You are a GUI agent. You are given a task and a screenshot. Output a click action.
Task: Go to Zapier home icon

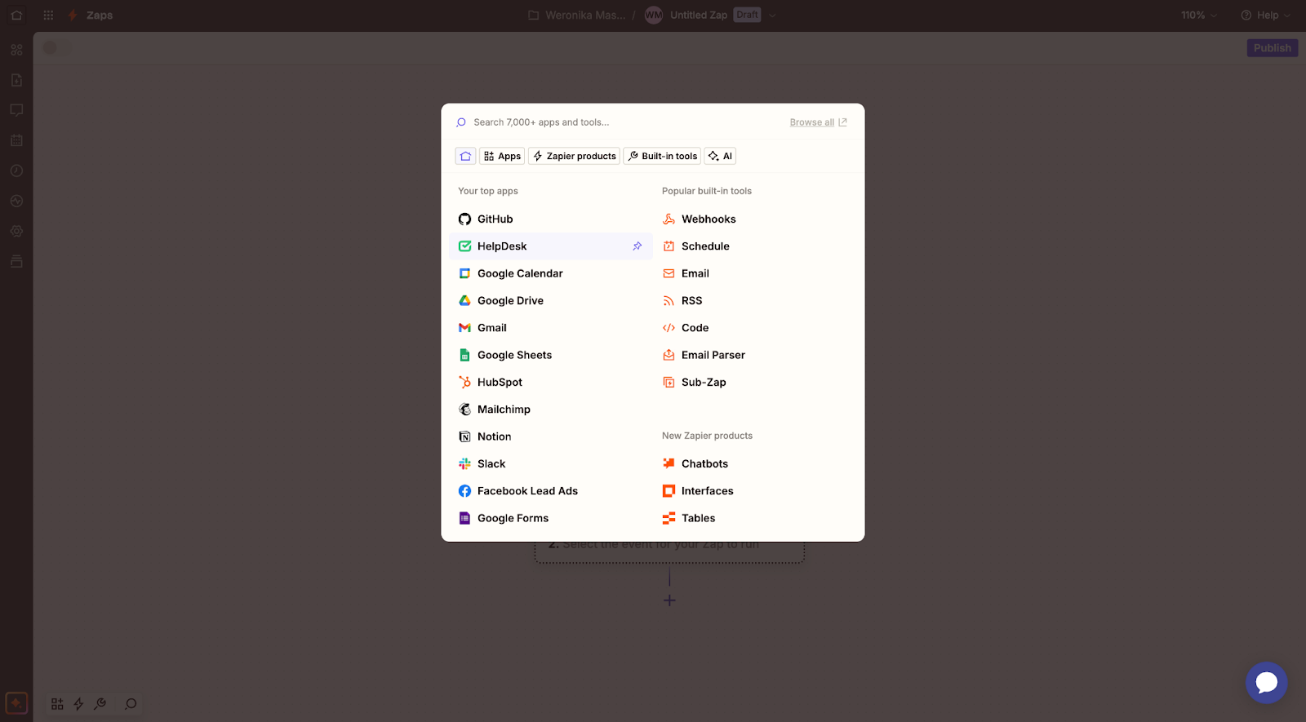click(16, 16)
